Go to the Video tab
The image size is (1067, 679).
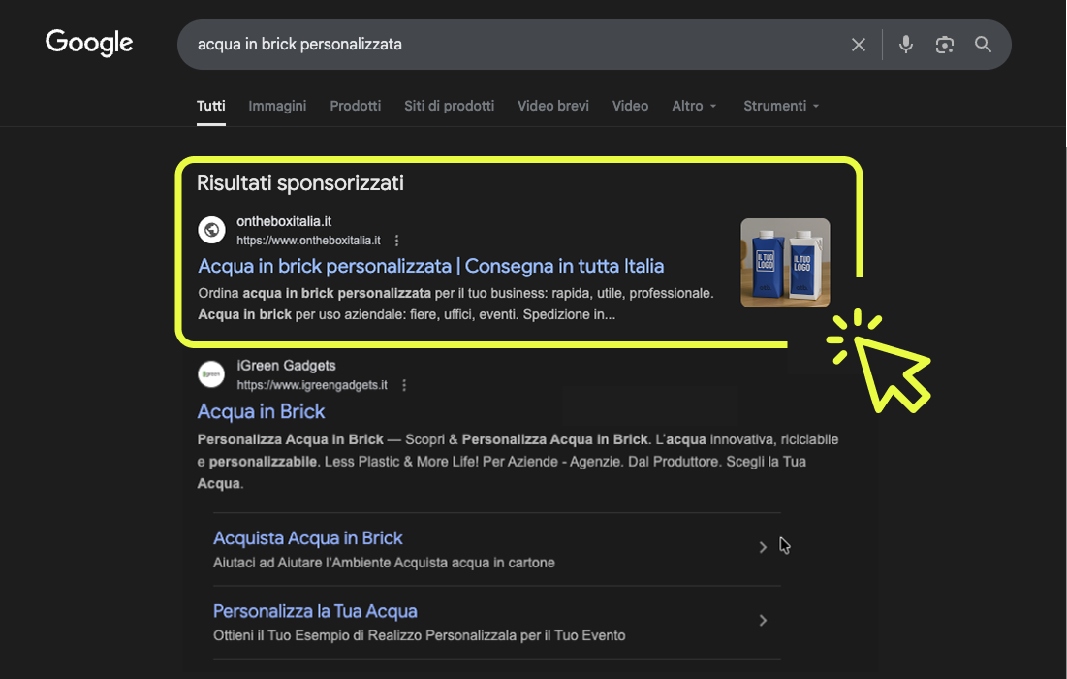pyautogui.click(x=630, y=107)
